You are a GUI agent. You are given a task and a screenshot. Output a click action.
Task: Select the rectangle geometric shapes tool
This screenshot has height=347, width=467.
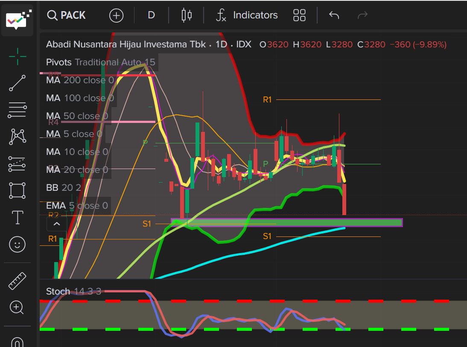tap(17, 191)
